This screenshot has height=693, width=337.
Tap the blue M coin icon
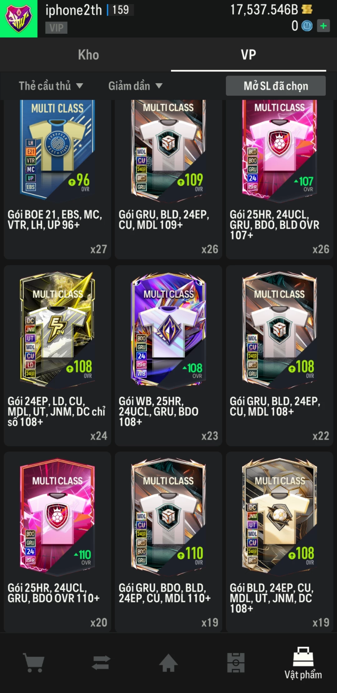coord(307,26)
